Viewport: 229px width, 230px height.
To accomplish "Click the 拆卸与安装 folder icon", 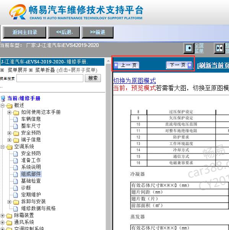I will [16, 202].
